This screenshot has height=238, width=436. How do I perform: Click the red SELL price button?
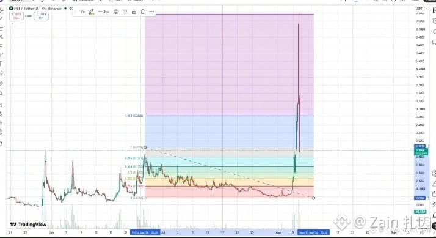pos(16,16)
